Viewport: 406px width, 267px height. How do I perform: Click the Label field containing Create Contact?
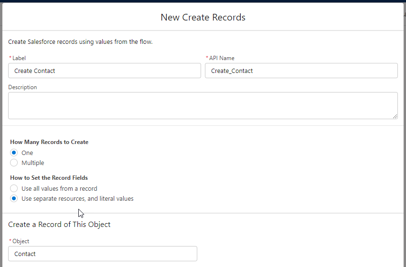104,71
